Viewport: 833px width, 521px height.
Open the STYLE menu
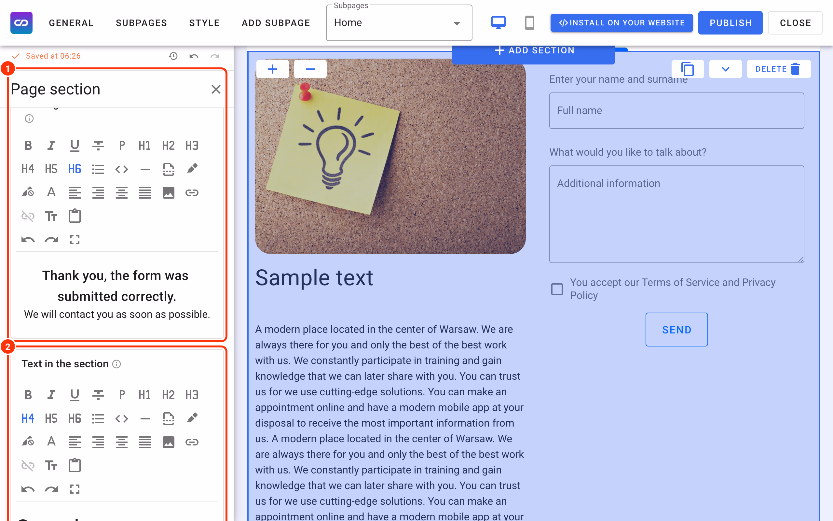click(204, 23)
